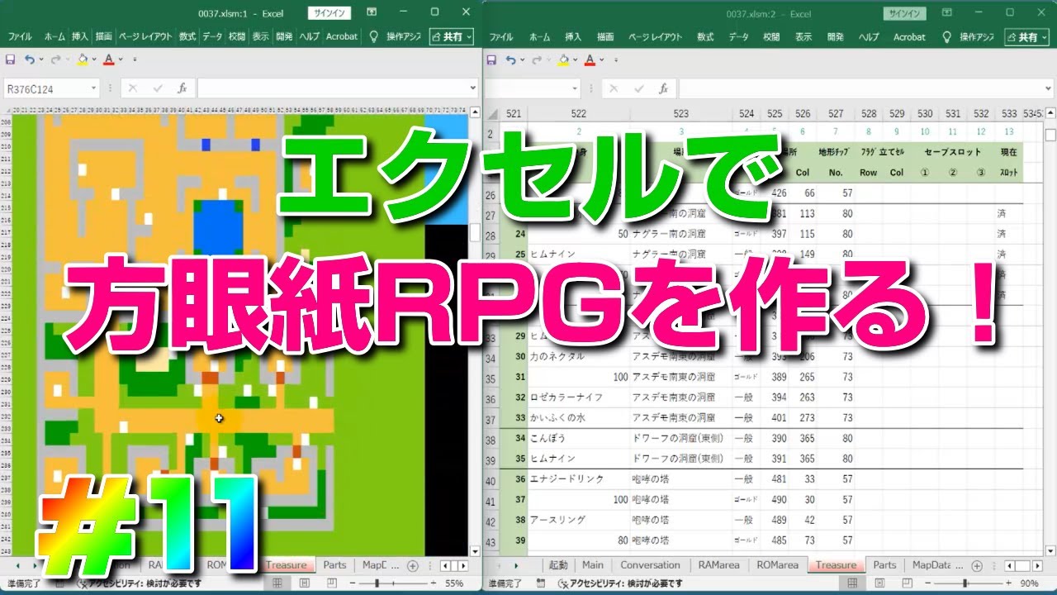The height and width of the screenshot is (595, 1057).
Task: Click Insert Function fx in left window
Action: point(182,88)
